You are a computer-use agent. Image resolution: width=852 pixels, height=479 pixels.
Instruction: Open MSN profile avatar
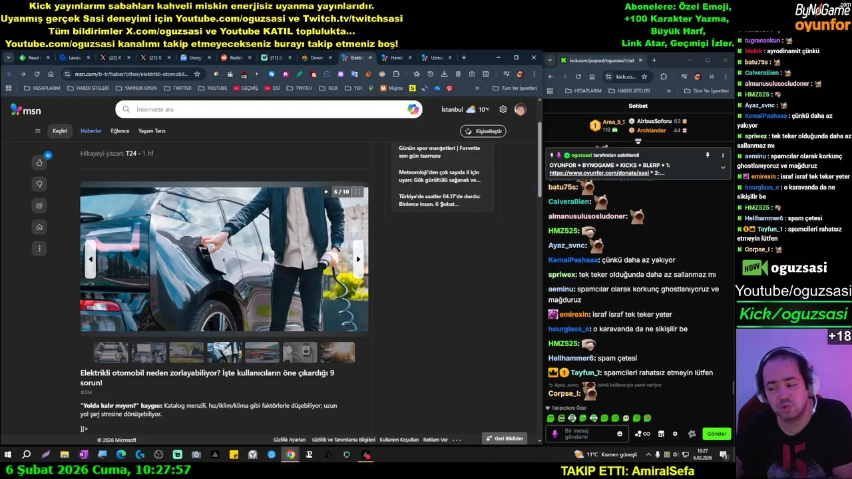point(520,109)
